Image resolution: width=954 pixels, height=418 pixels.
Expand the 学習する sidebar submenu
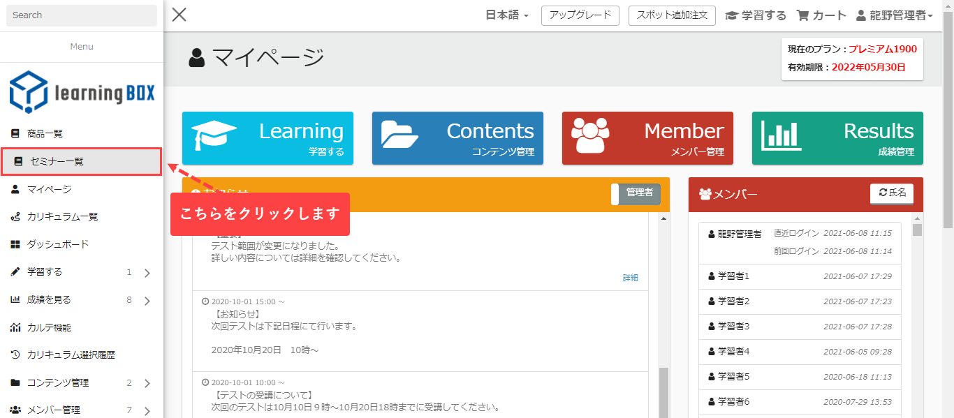click(x=147, y=273)
